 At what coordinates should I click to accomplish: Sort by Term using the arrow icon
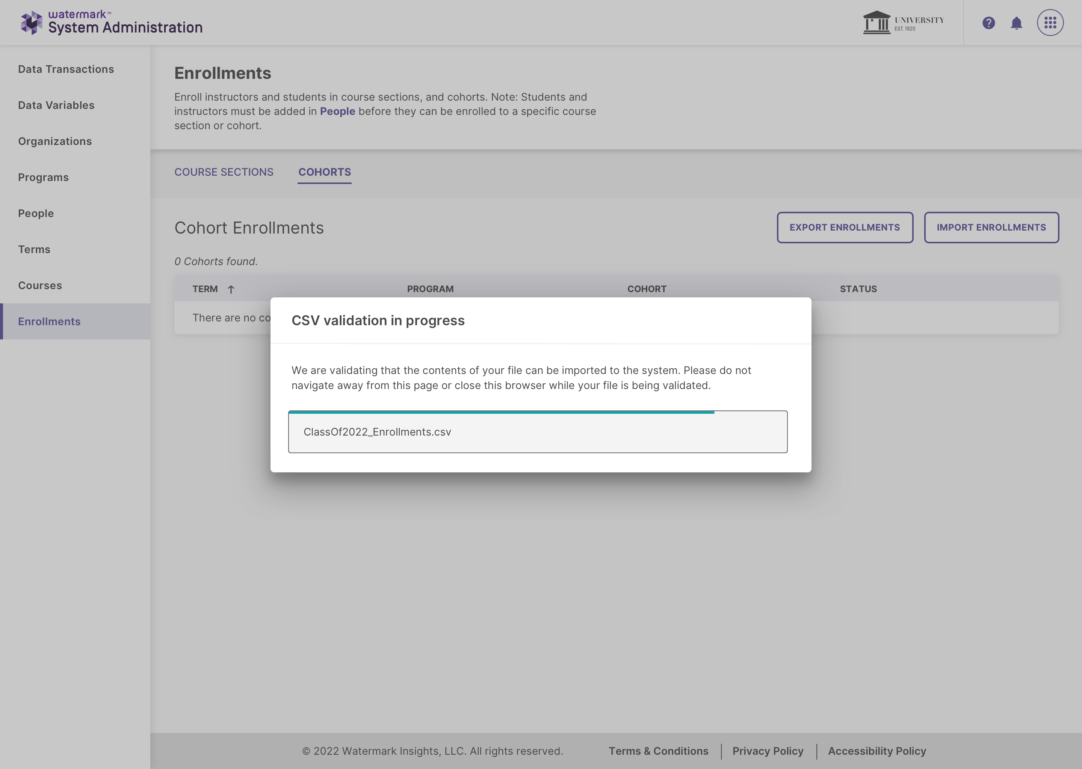231,290
